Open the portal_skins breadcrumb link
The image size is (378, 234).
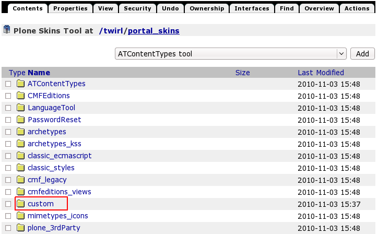(153, 31)
